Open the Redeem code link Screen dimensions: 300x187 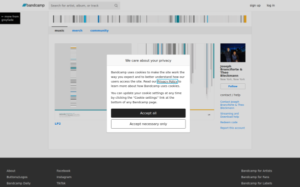point(229,122)
